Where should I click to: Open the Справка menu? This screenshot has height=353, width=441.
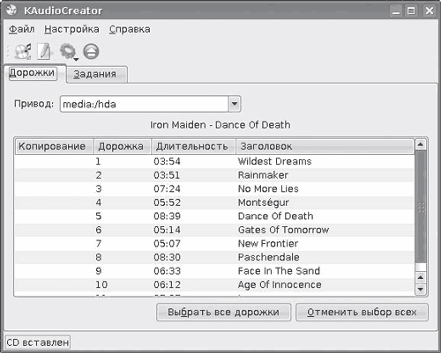pyautogui.click(x=130, y=29)
